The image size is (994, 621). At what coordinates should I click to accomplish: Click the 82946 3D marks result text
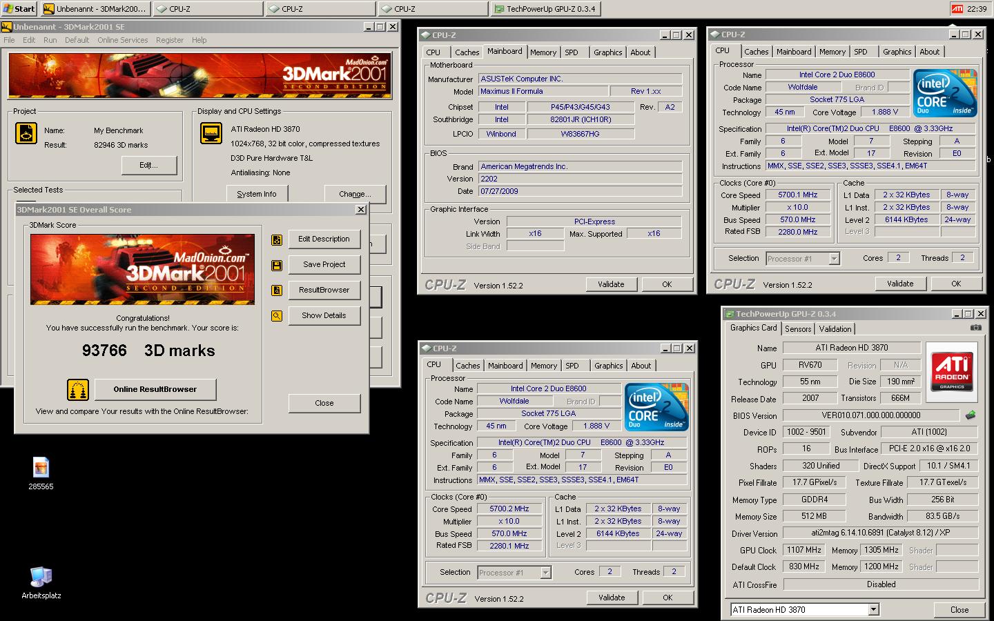[x=121, y=145]
